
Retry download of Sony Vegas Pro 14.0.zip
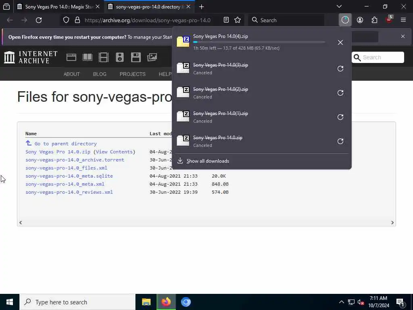[x=340, y=141]
